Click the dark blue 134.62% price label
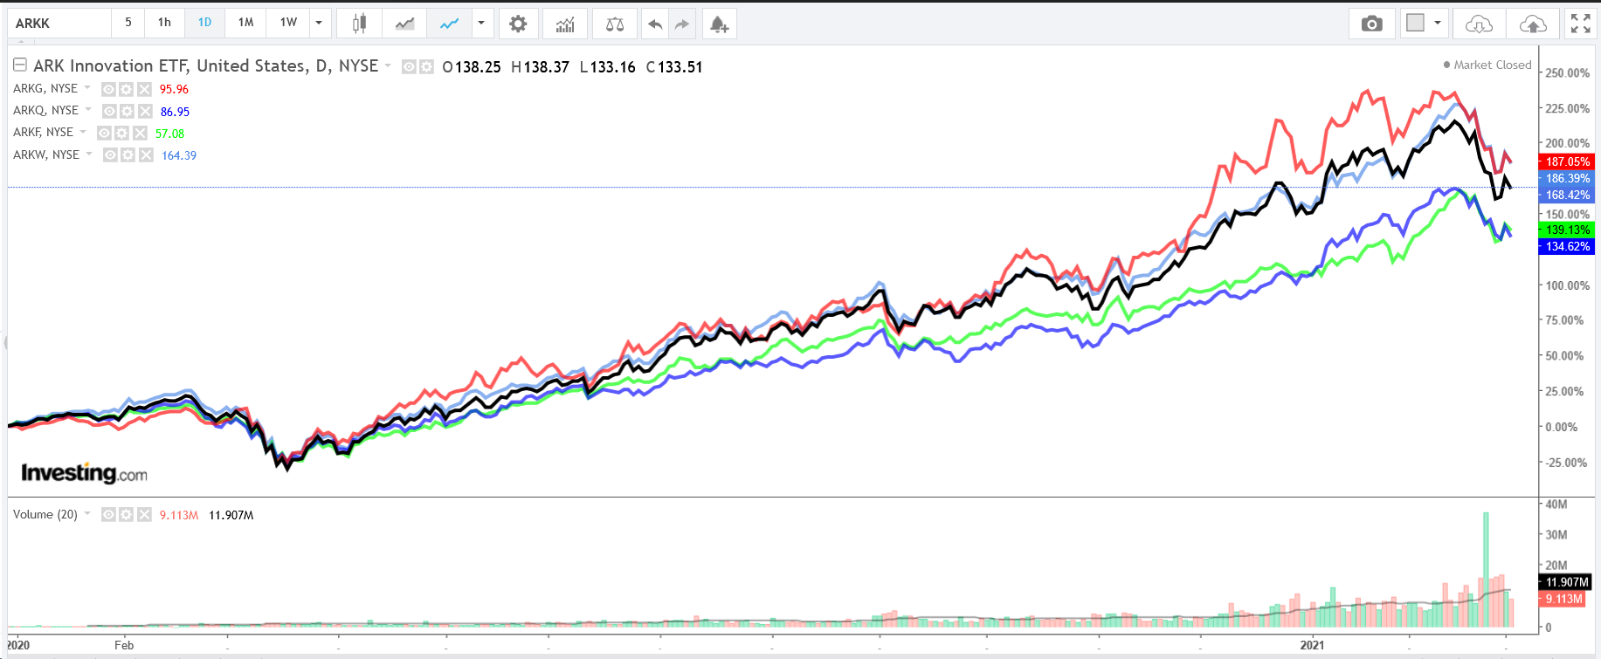The image size is (1601, 659). point(1567,246)
